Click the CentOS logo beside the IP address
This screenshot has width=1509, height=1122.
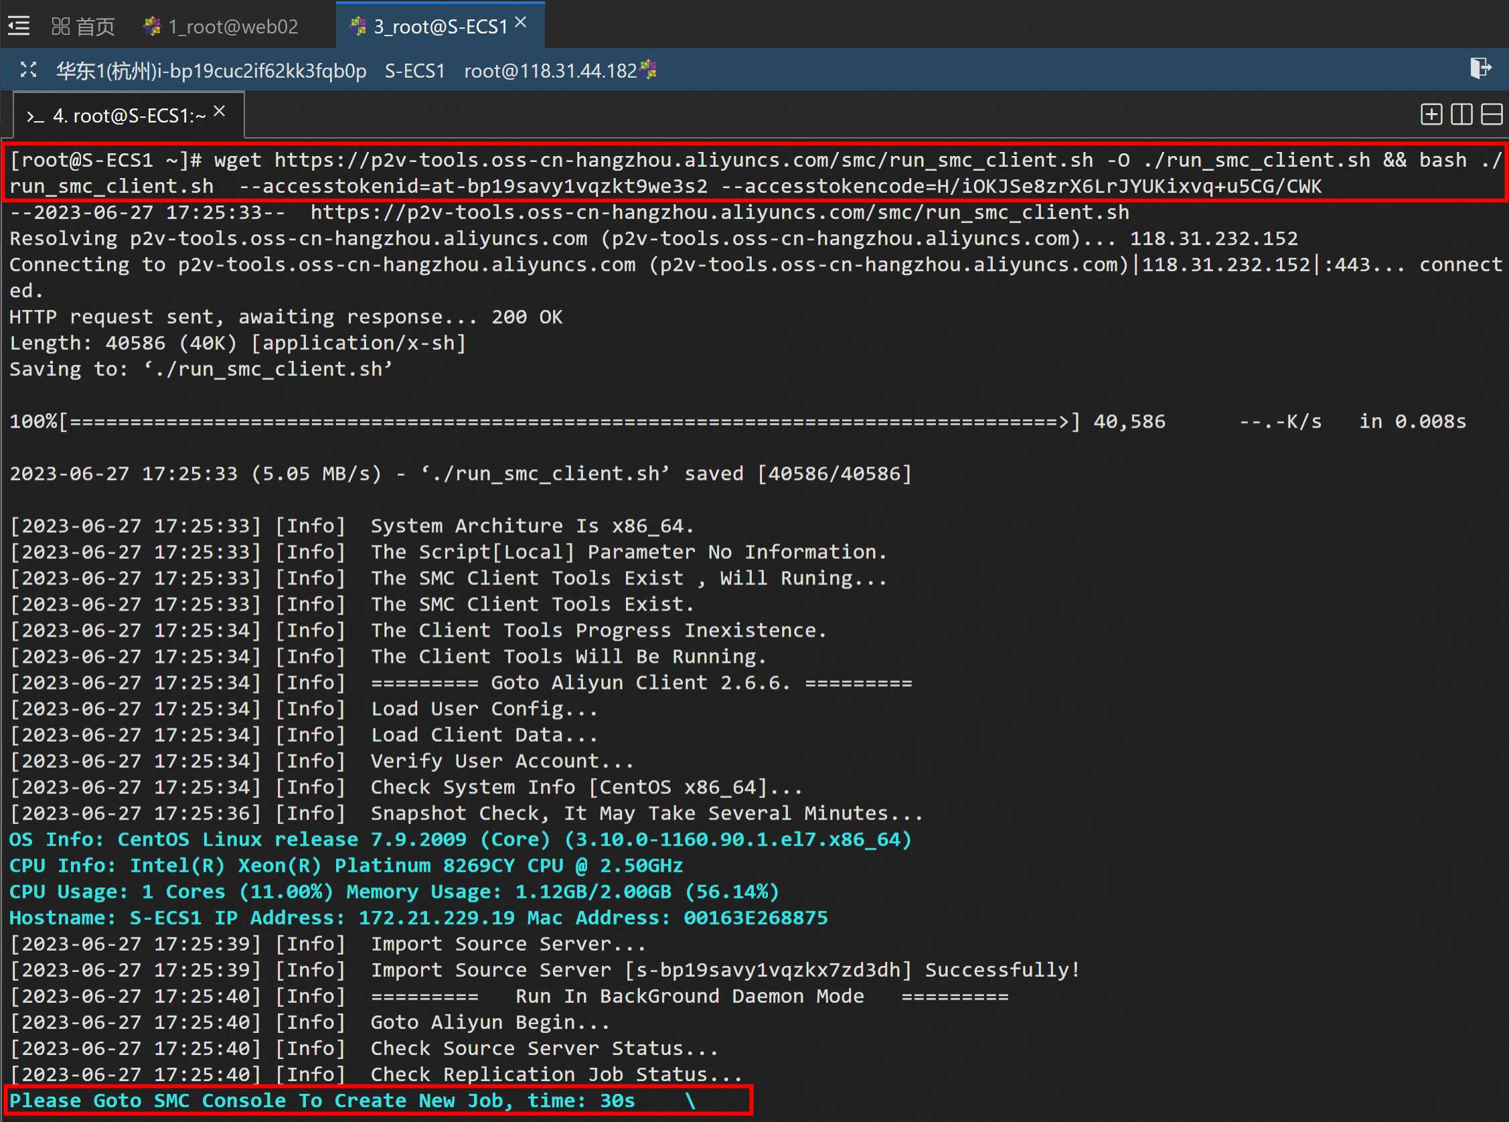(649, 68)
